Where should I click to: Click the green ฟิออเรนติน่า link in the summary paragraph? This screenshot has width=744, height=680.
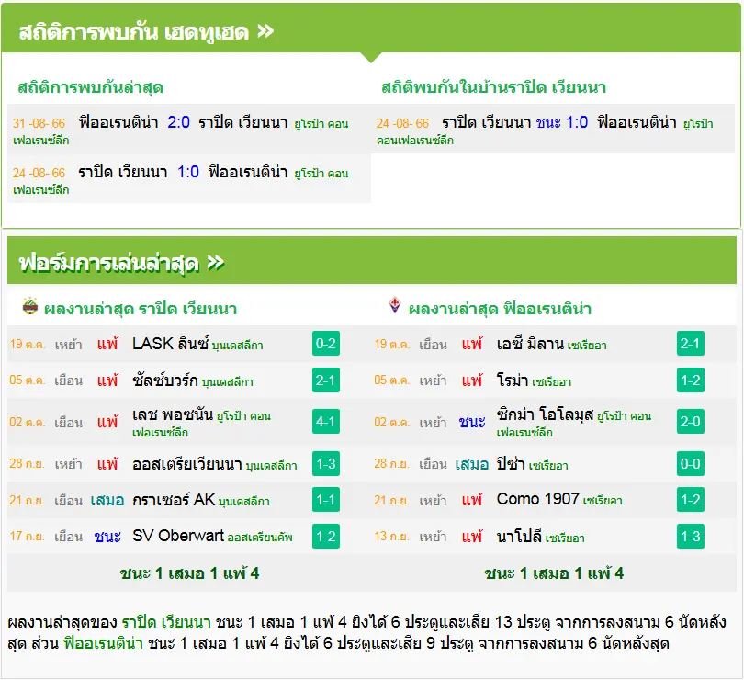104,643
